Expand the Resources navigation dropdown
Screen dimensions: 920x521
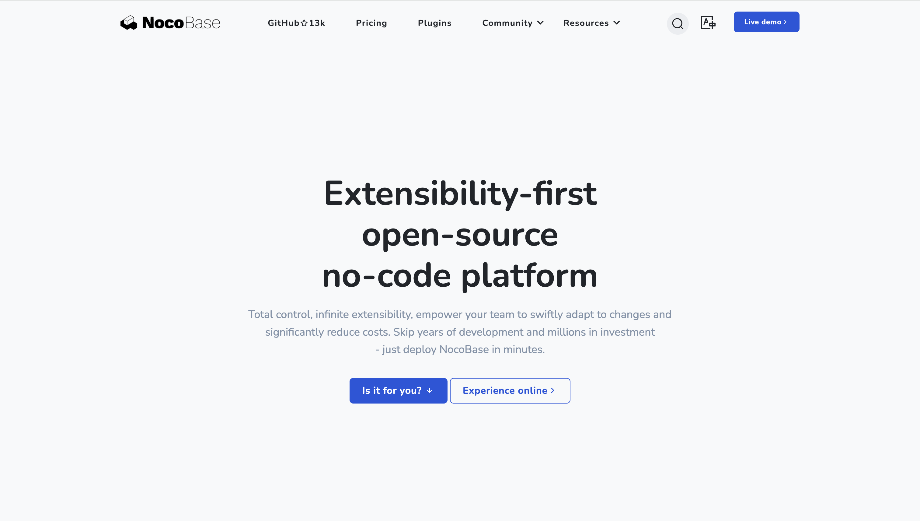(x=591, y=23)
